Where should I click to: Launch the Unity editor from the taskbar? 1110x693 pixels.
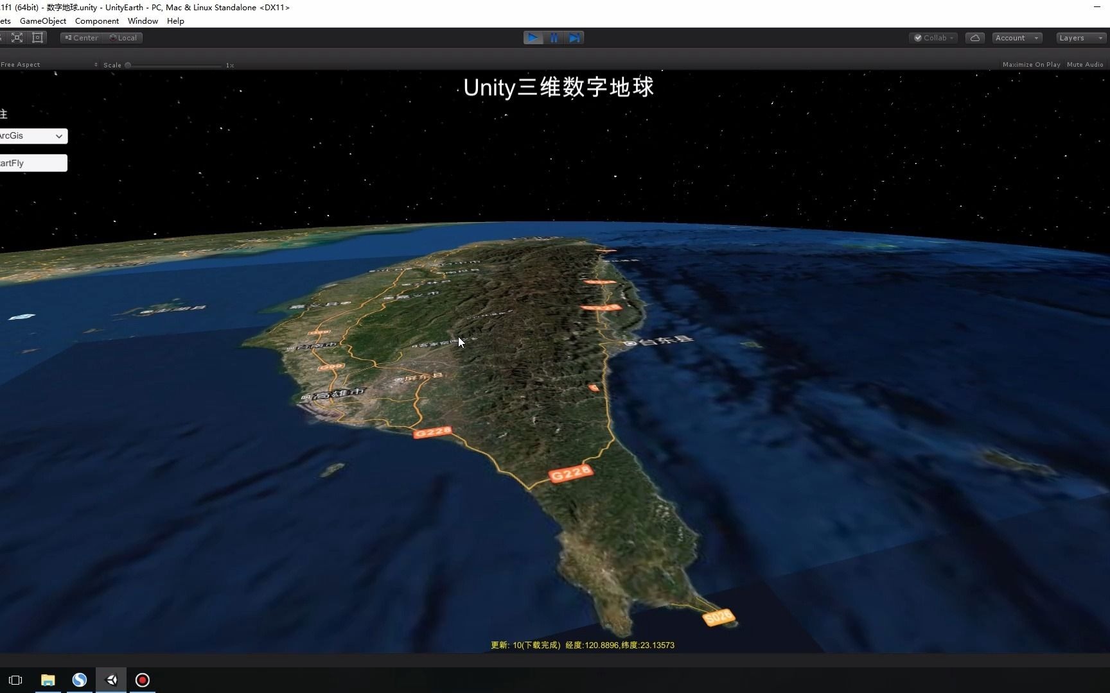click(110, 680)
